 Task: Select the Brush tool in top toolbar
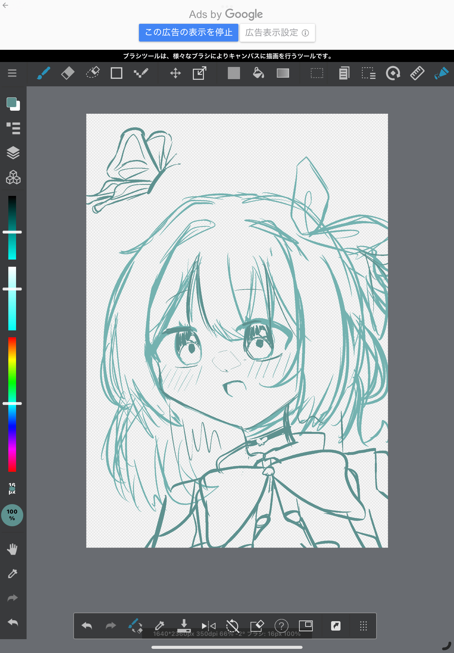point(43,73)
